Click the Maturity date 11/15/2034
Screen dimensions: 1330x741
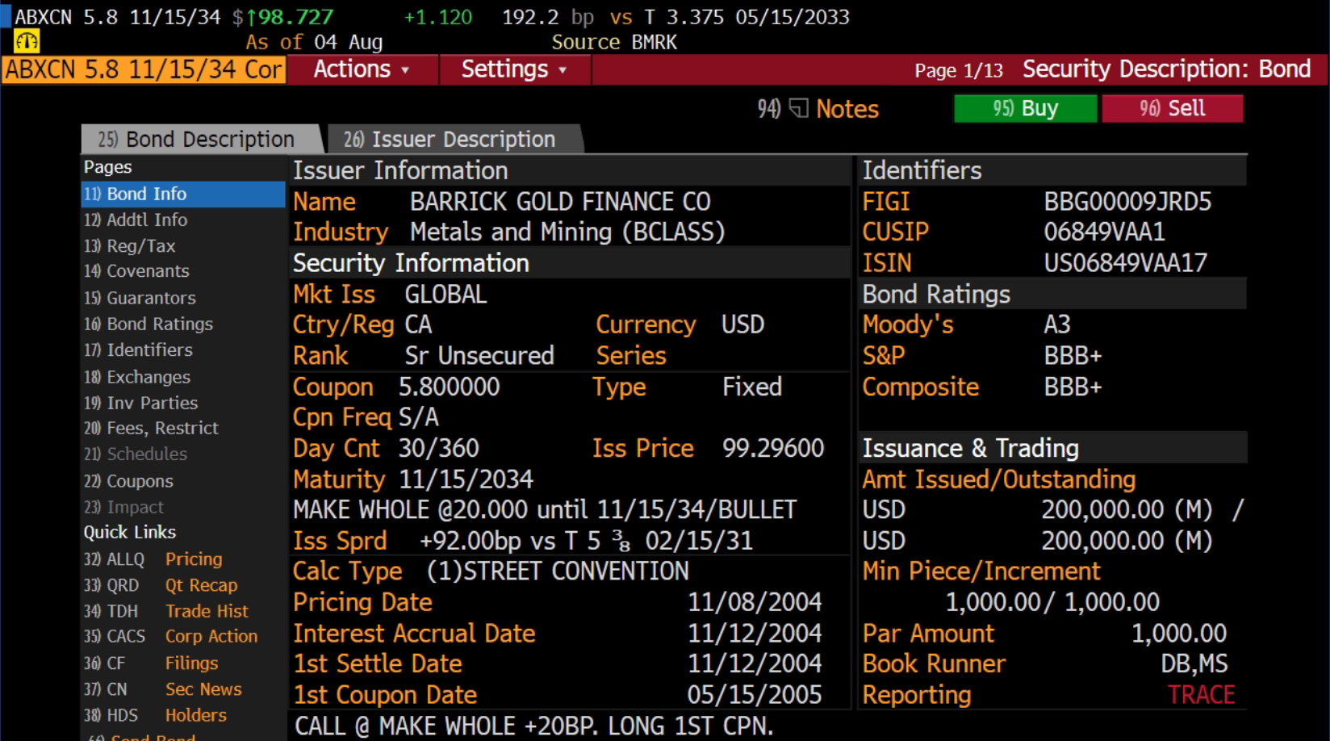coord(466,479)
